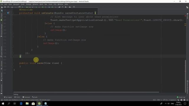Open the File menu
Image resolution: width=189 pixels, height=106 pixels.
coord(2,4)
